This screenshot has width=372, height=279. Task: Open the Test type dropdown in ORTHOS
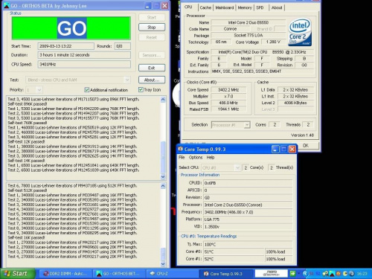click(127, 80)
